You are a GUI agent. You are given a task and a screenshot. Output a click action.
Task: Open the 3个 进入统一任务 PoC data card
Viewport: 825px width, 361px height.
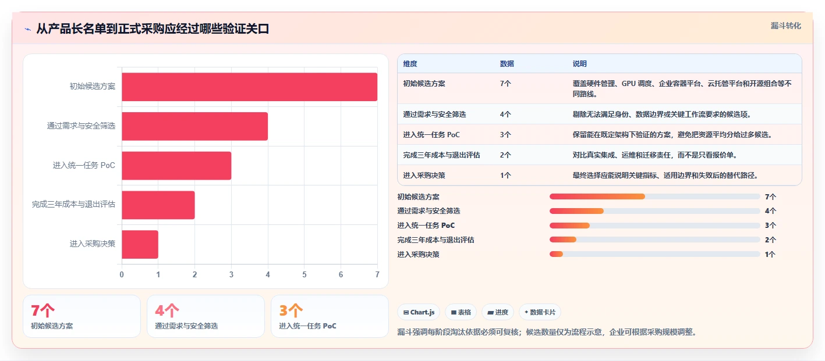tap(330, 316)
